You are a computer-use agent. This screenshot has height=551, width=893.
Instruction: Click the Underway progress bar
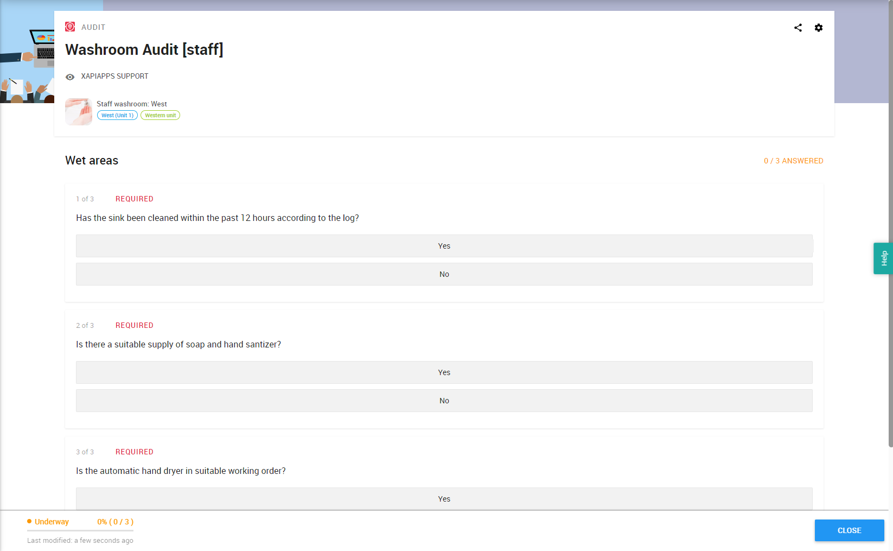click(80, 530)
